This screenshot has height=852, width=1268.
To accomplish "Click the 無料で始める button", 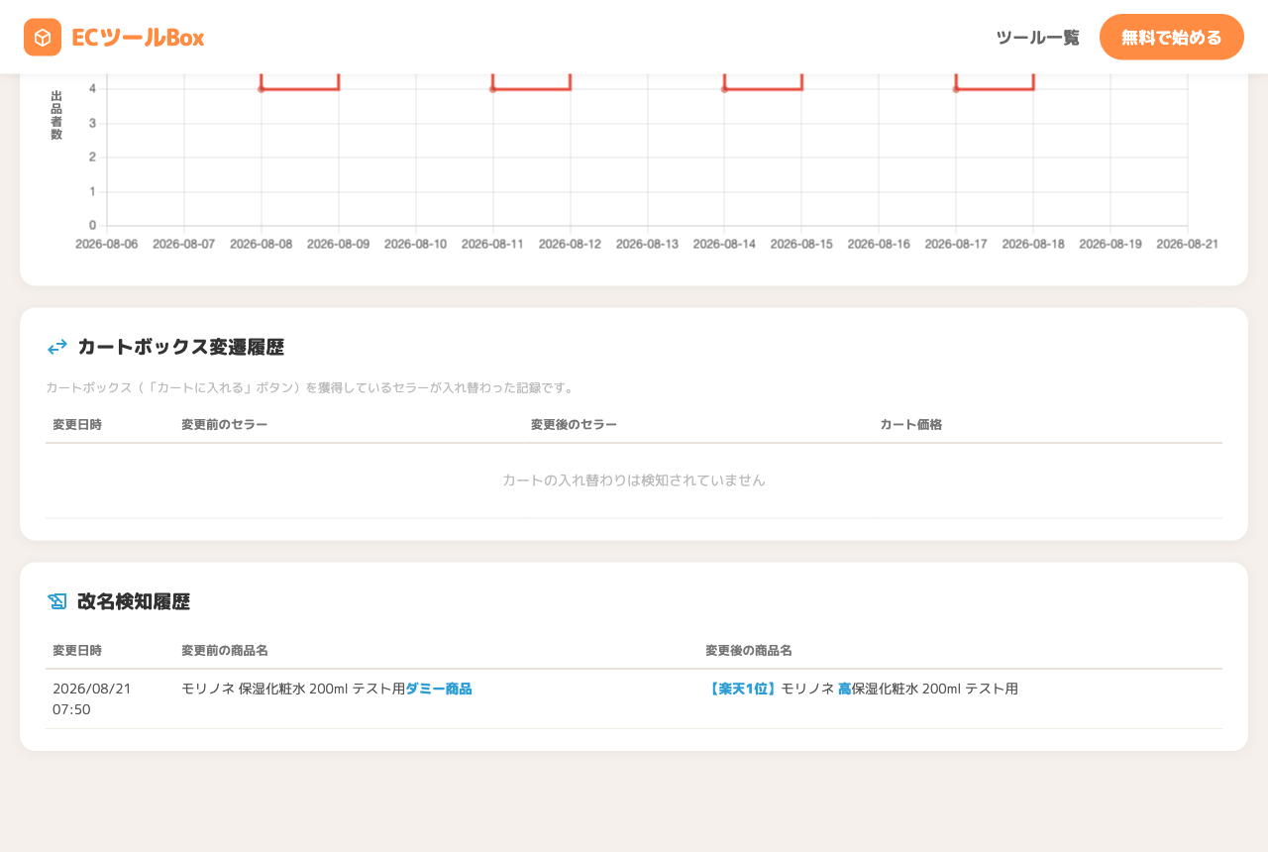I will (1172, 37).
